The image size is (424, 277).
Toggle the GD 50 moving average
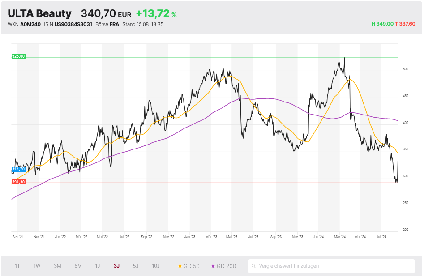click(189, 266)
